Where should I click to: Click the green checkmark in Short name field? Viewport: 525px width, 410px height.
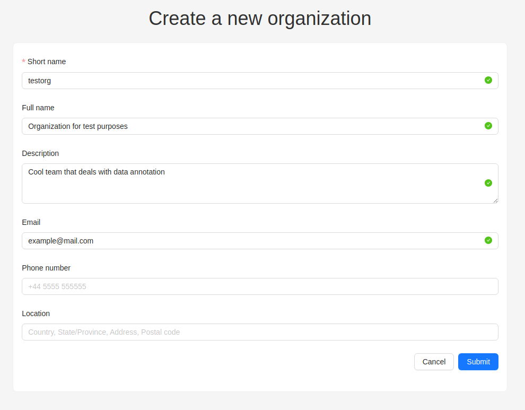click(488, 80)
